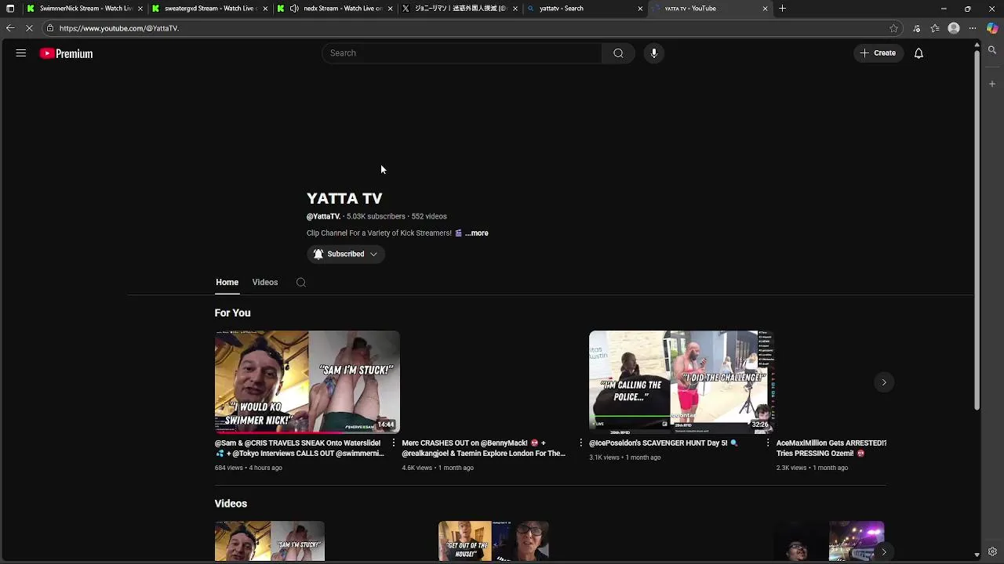Open tab actions menu icon
Image resolution: width=1004 pixels, height=564 pixels.
coord(10,9)
